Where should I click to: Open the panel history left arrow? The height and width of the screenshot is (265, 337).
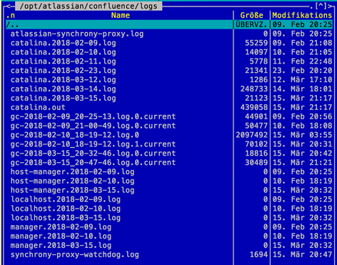(x=9, y=6)
